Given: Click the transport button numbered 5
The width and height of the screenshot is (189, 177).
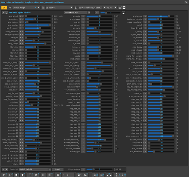Looking at the screenshot, I should 30,175.
